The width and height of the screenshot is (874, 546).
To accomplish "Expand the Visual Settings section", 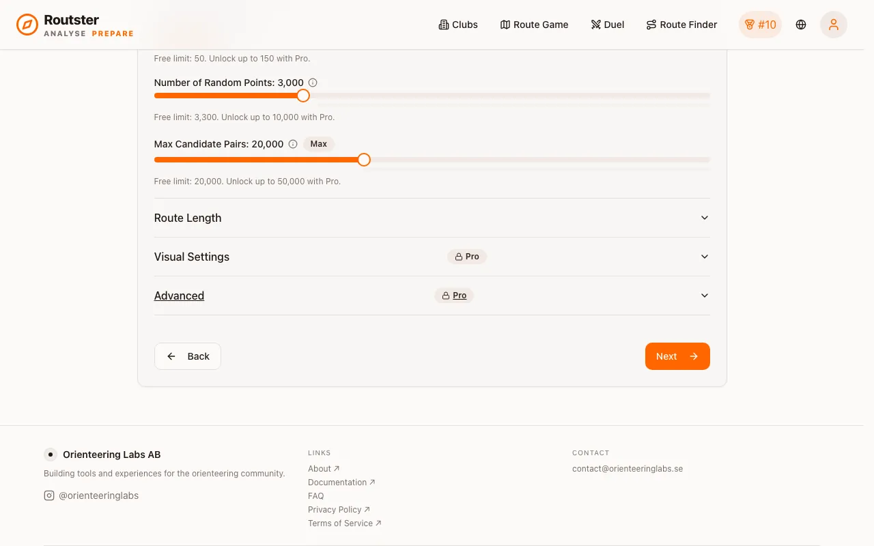I will point(432,257).
